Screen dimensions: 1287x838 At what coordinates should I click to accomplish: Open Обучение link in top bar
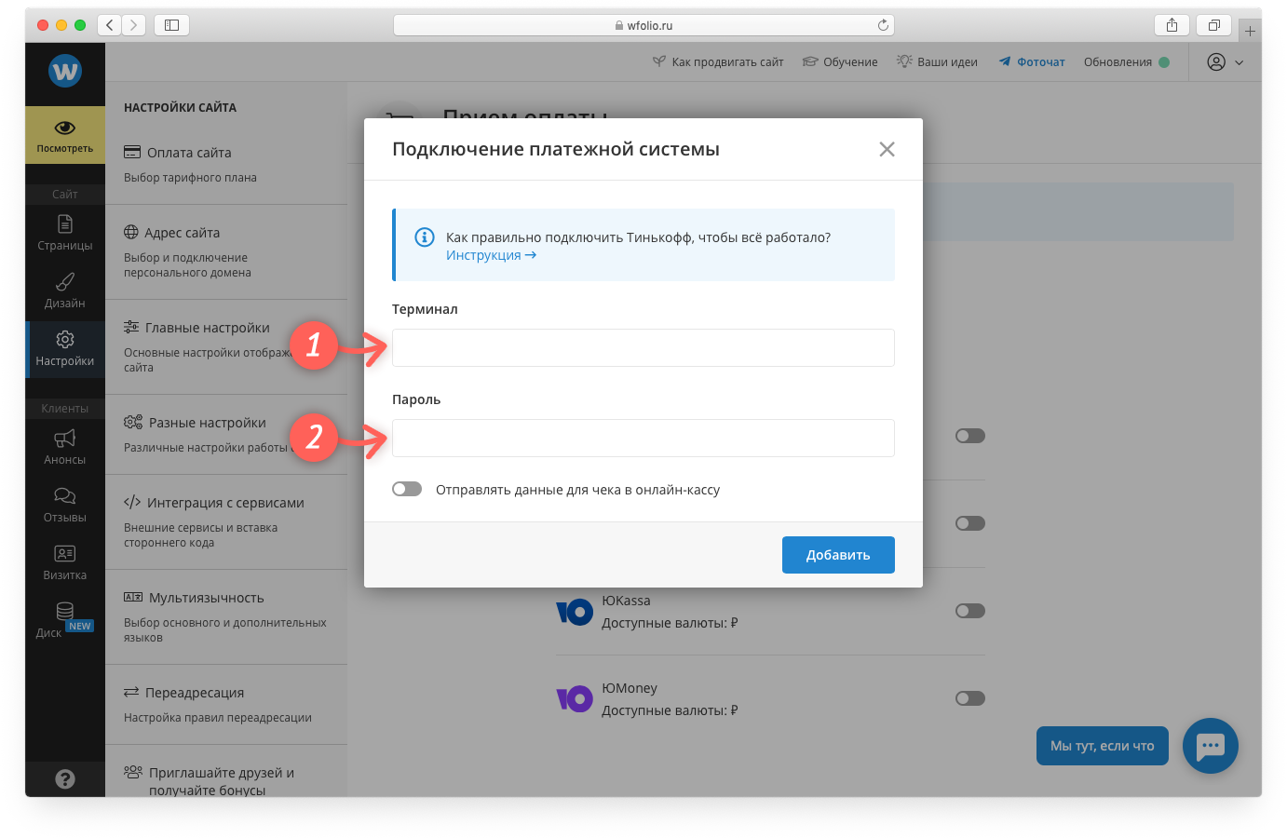coord(840,61)
